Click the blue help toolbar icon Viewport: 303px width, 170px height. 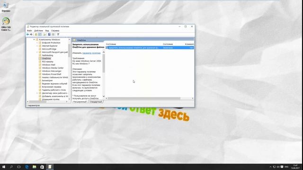click(x=49, y=34)
